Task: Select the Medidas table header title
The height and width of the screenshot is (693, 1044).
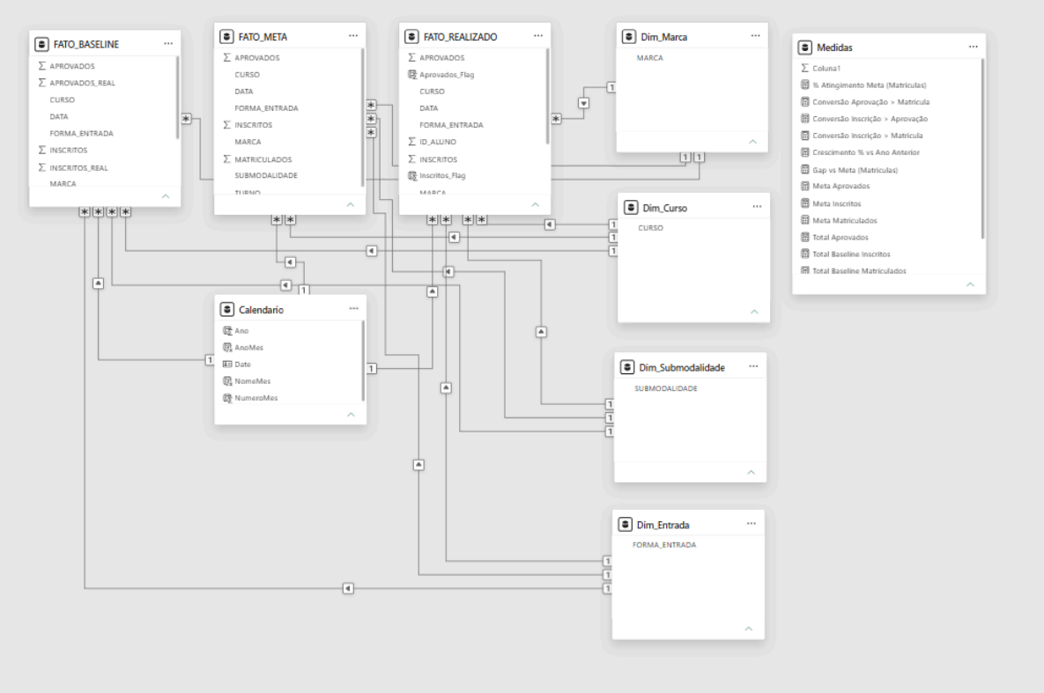Action: click(835, 48)
